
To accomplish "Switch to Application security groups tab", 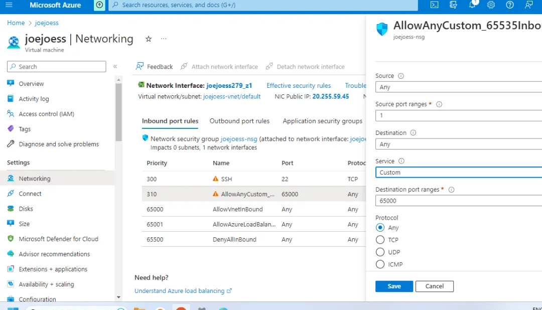I will click(x=323, y=121).
